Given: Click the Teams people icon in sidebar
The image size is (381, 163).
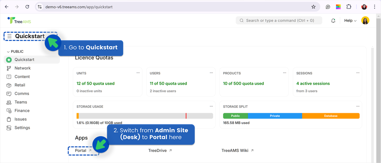Looking at the screenshot, I should (x=9, y=102).
